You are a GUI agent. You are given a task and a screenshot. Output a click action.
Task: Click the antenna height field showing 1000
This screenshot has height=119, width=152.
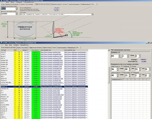pyautogui.click(x=8, y=14)
